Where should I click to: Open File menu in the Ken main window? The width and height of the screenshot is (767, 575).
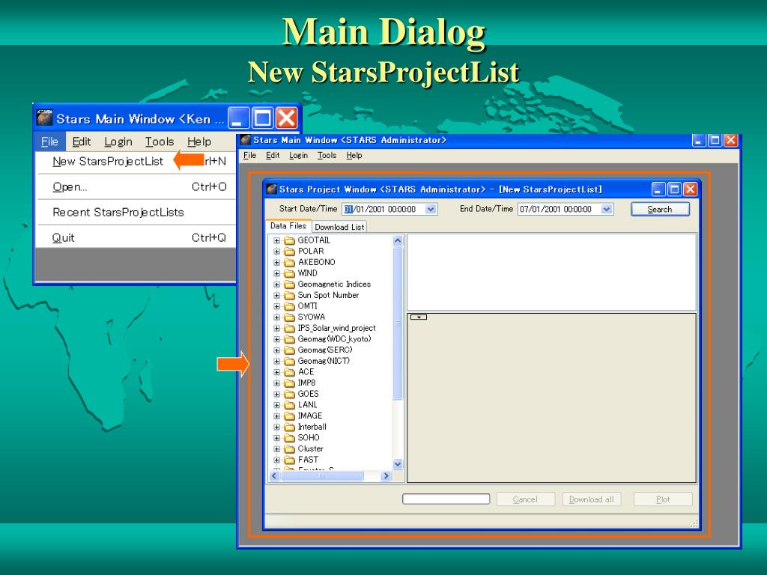(x=50, y=142)
